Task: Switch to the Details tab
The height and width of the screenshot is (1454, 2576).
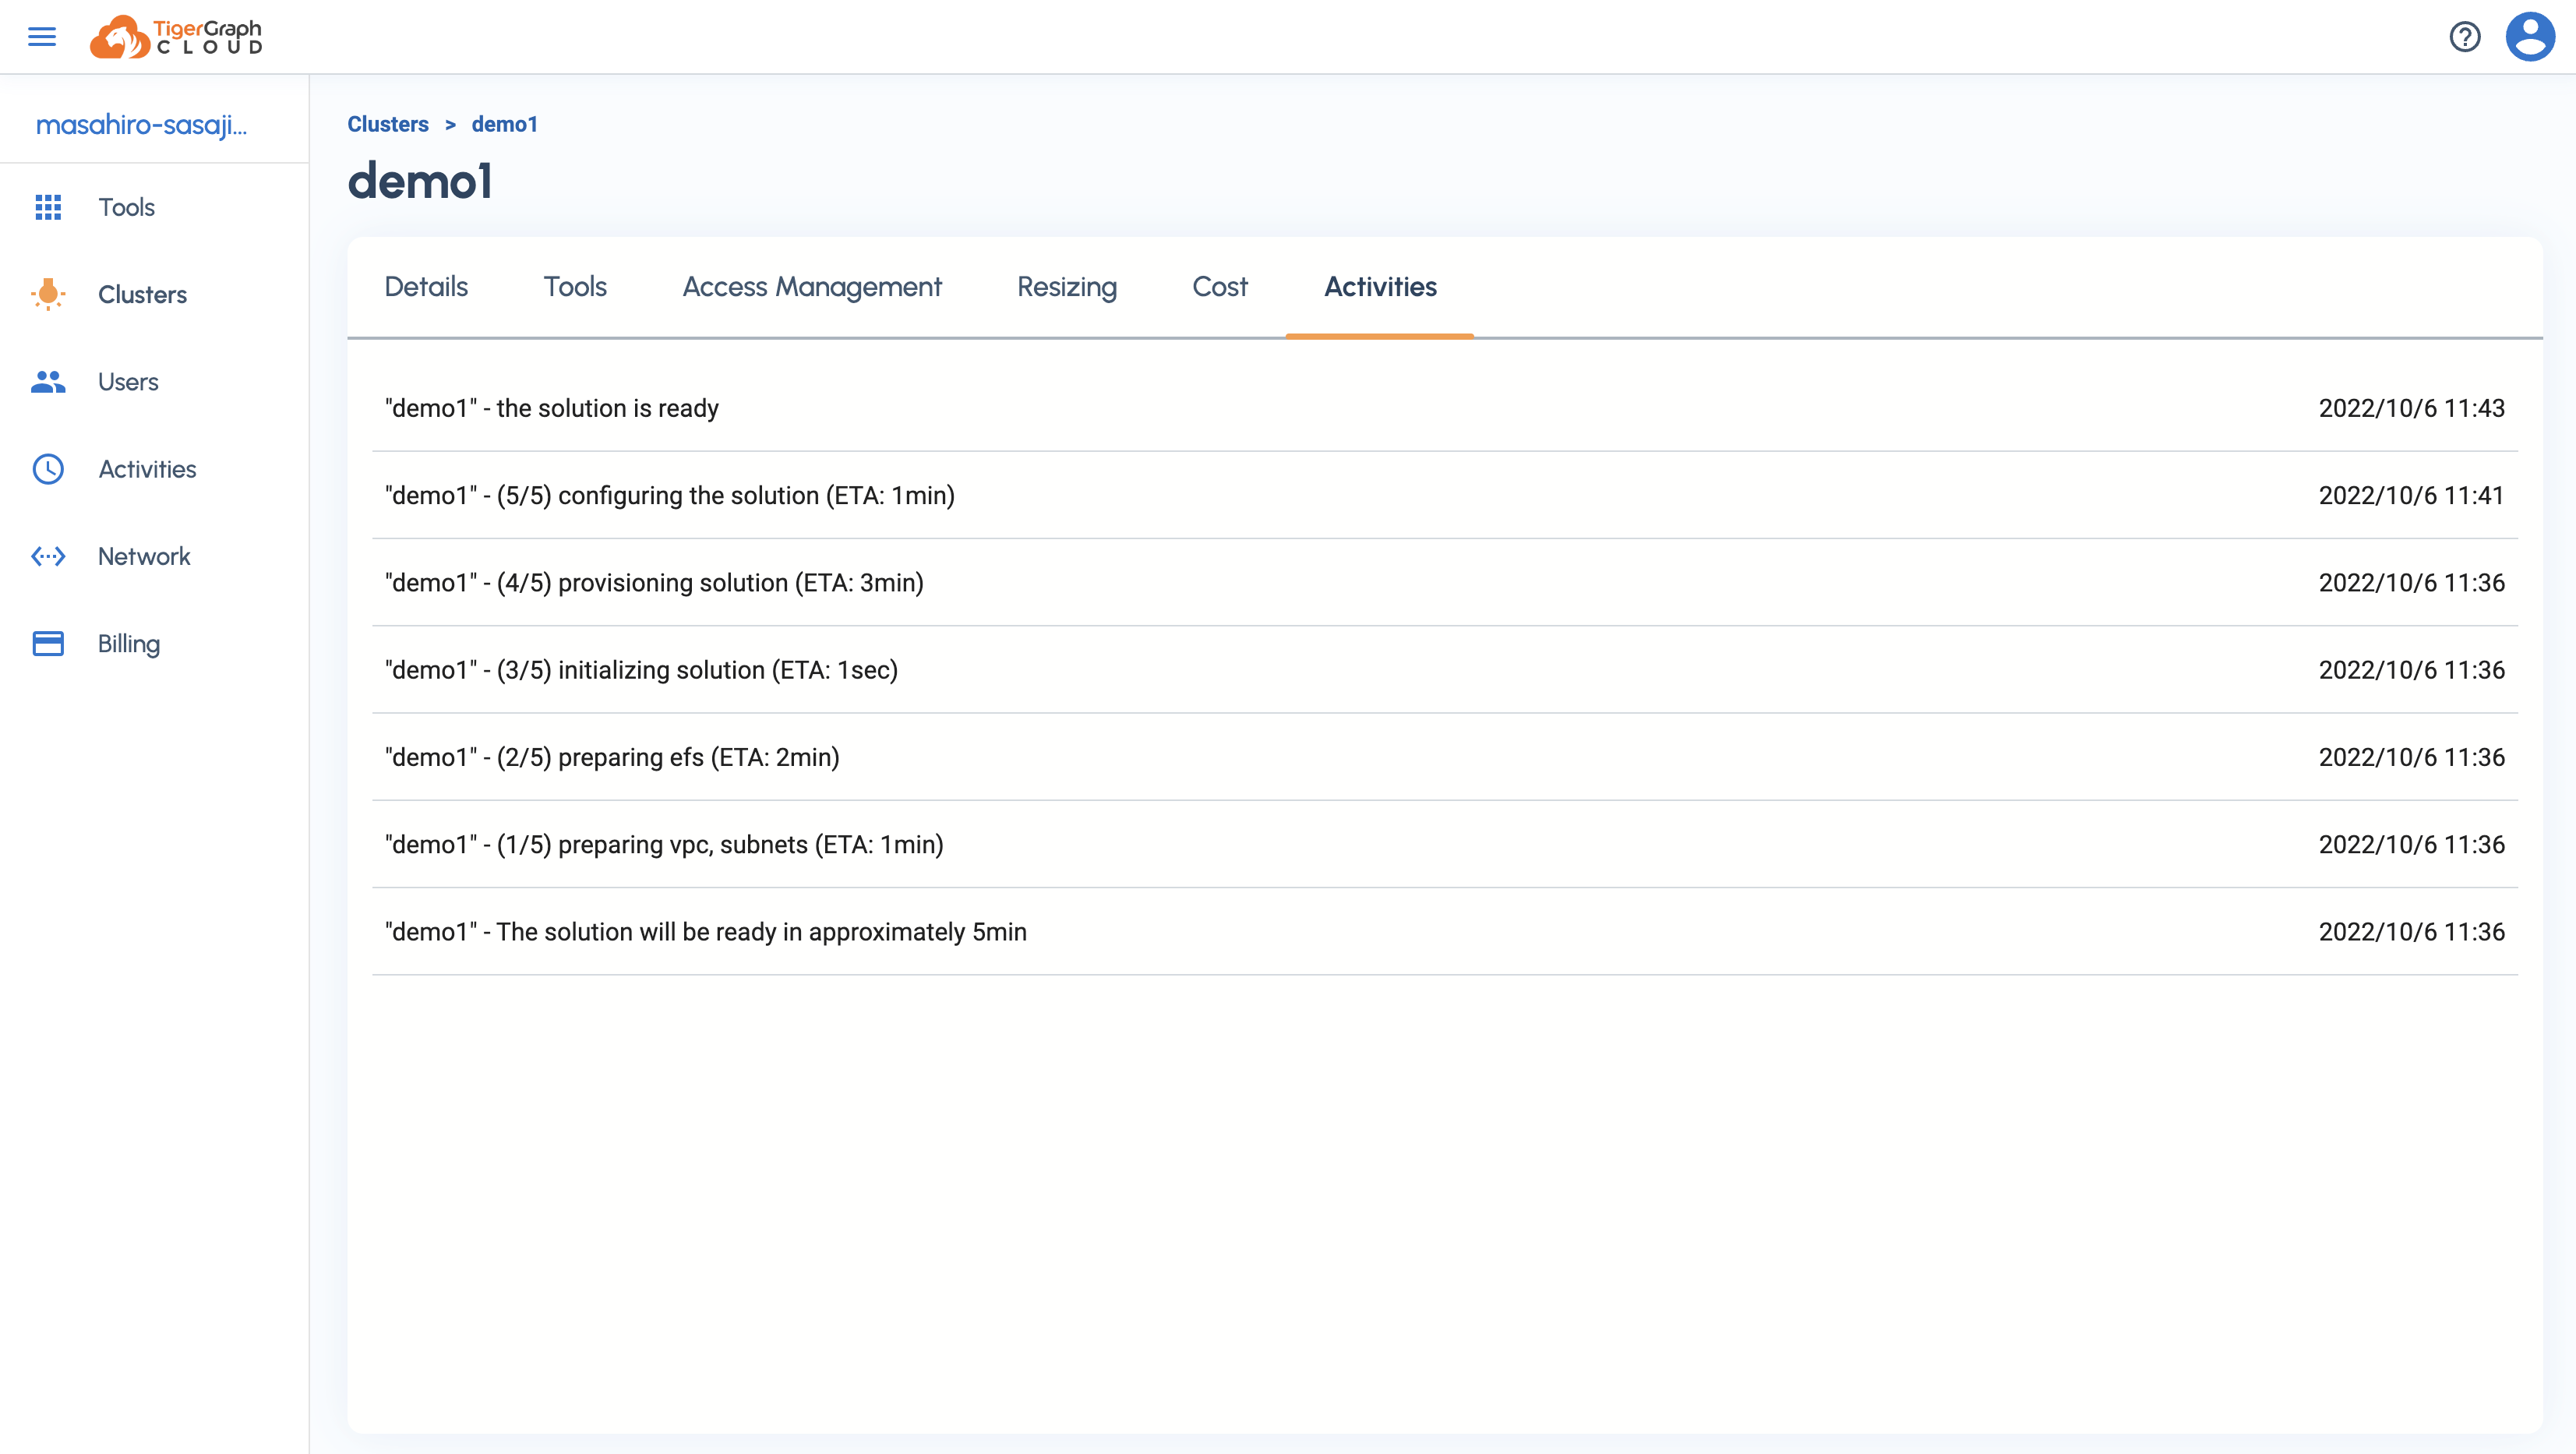Action: point(426,287)
